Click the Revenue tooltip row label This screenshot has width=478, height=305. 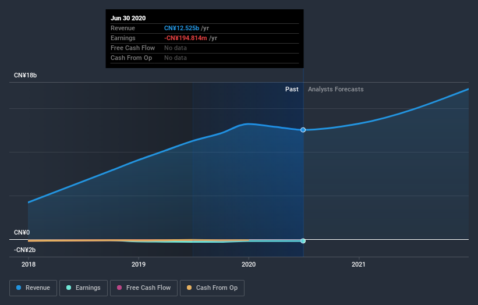point(122,28)
